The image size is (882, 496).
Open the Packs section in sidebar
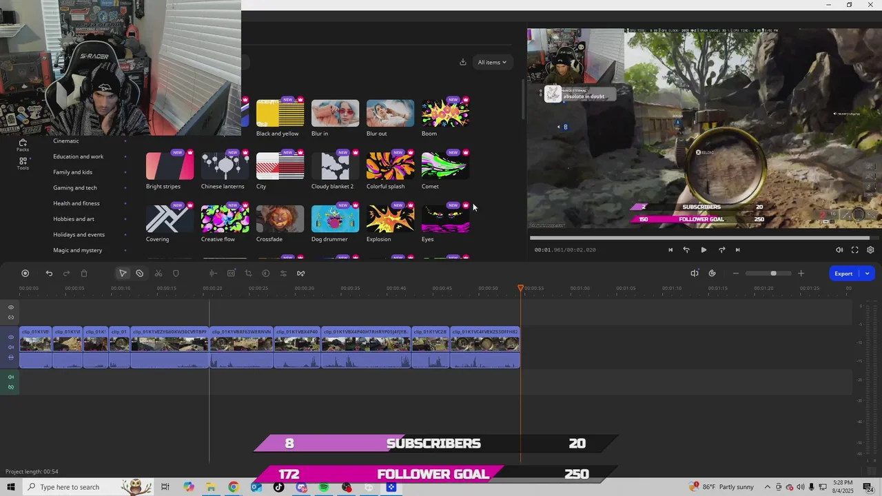tap(23, 145)
